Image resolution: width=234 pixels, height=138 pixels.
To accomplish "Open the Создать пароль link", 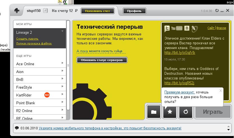I will [x=27, y=39].
